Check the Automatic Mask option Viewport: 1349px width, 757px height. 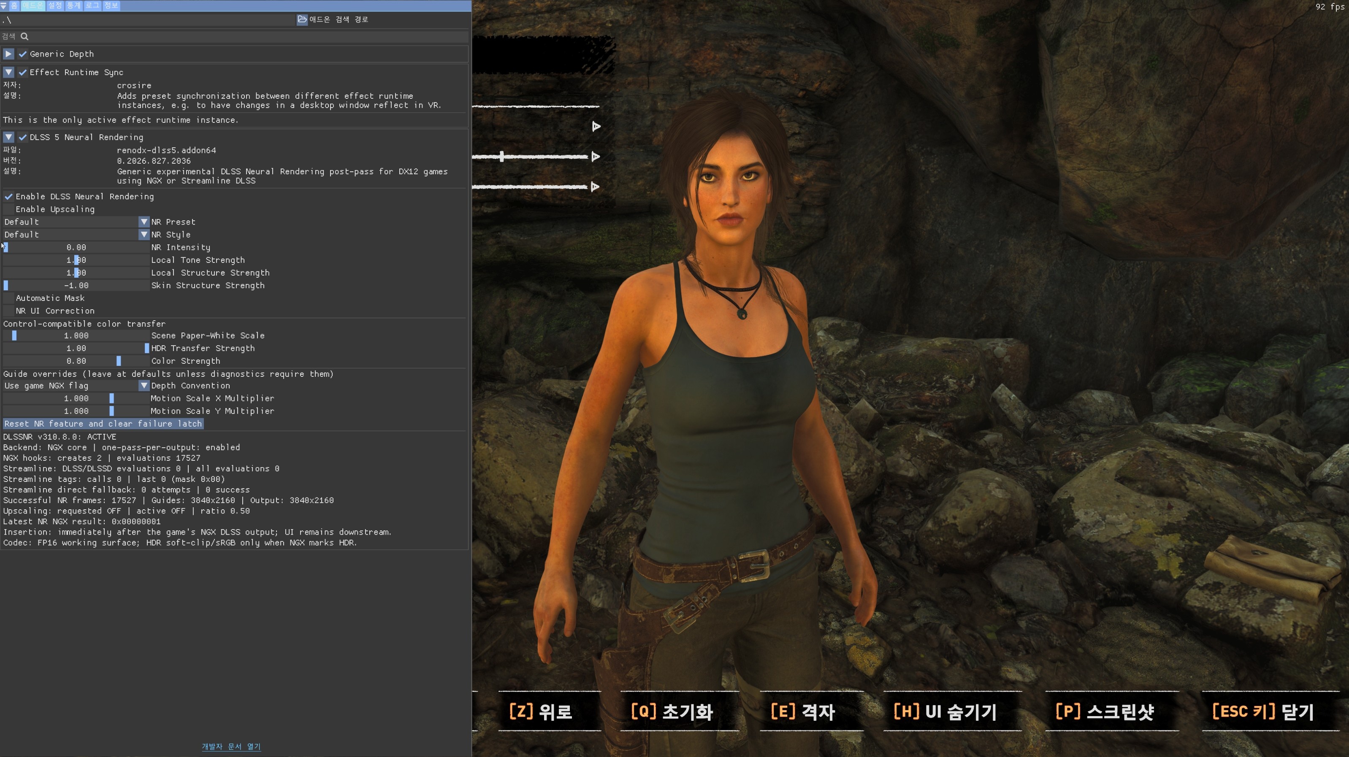coord(9,298)
